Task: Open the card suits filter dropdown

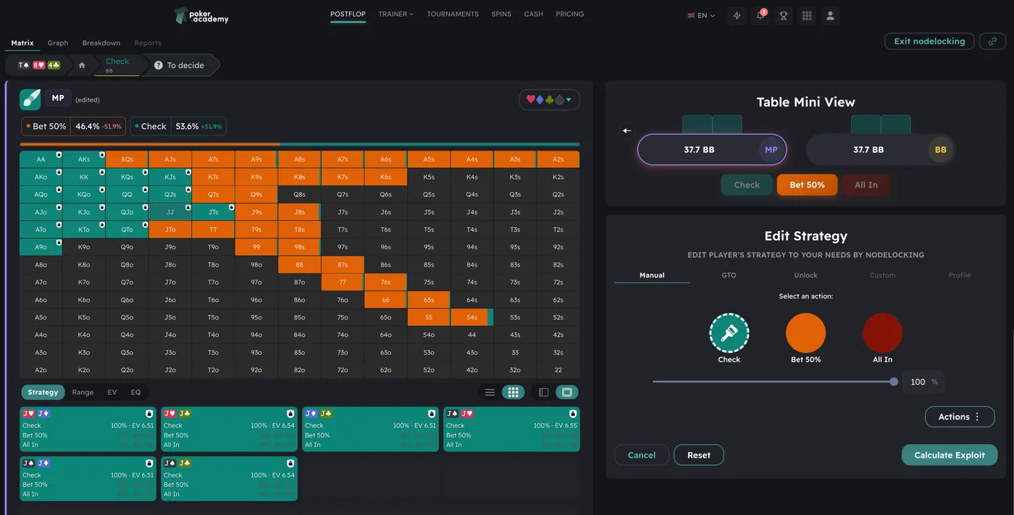Action: coord(549,100)
